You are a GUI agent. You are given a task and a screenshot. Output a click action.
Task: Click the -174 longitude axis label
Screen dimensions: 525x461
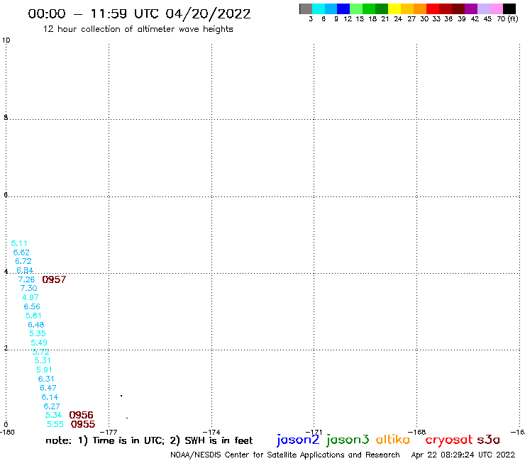click(x=211, y=433)
